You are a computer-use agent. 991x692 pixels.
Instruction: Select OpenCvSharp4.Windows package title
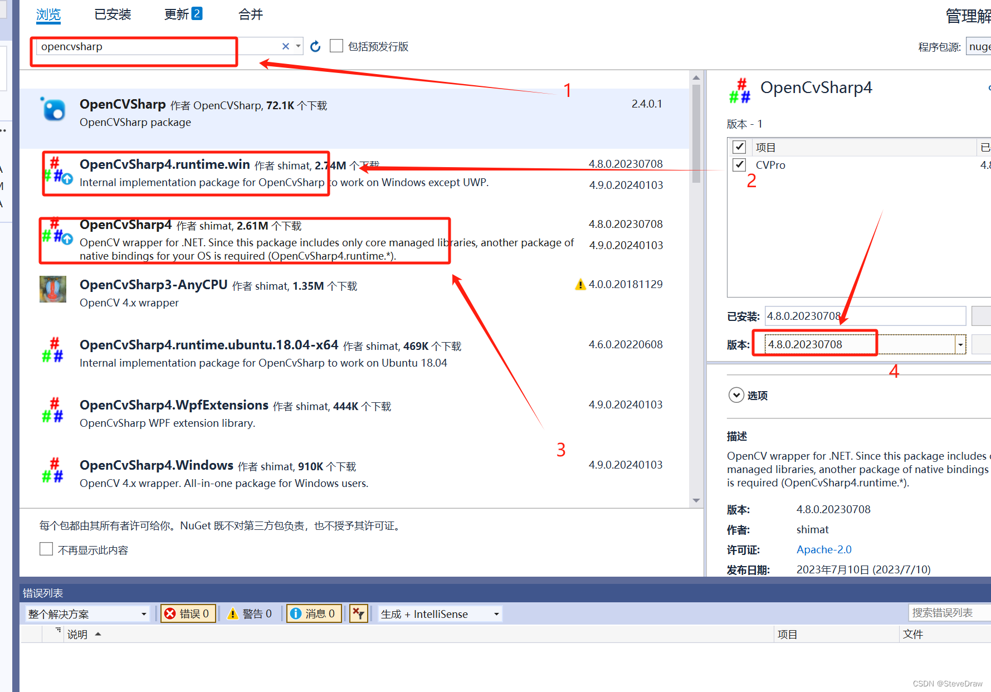click(157, 465)
